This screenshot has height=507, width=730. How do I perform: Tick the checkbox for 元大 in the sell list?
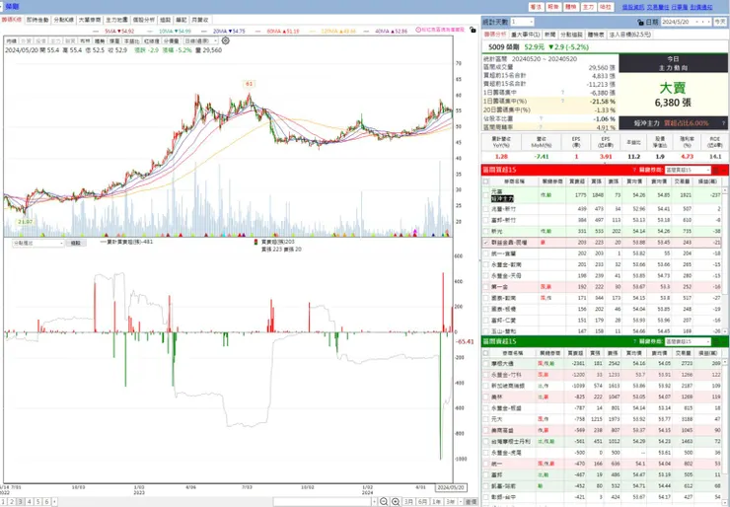coord(486,419)
